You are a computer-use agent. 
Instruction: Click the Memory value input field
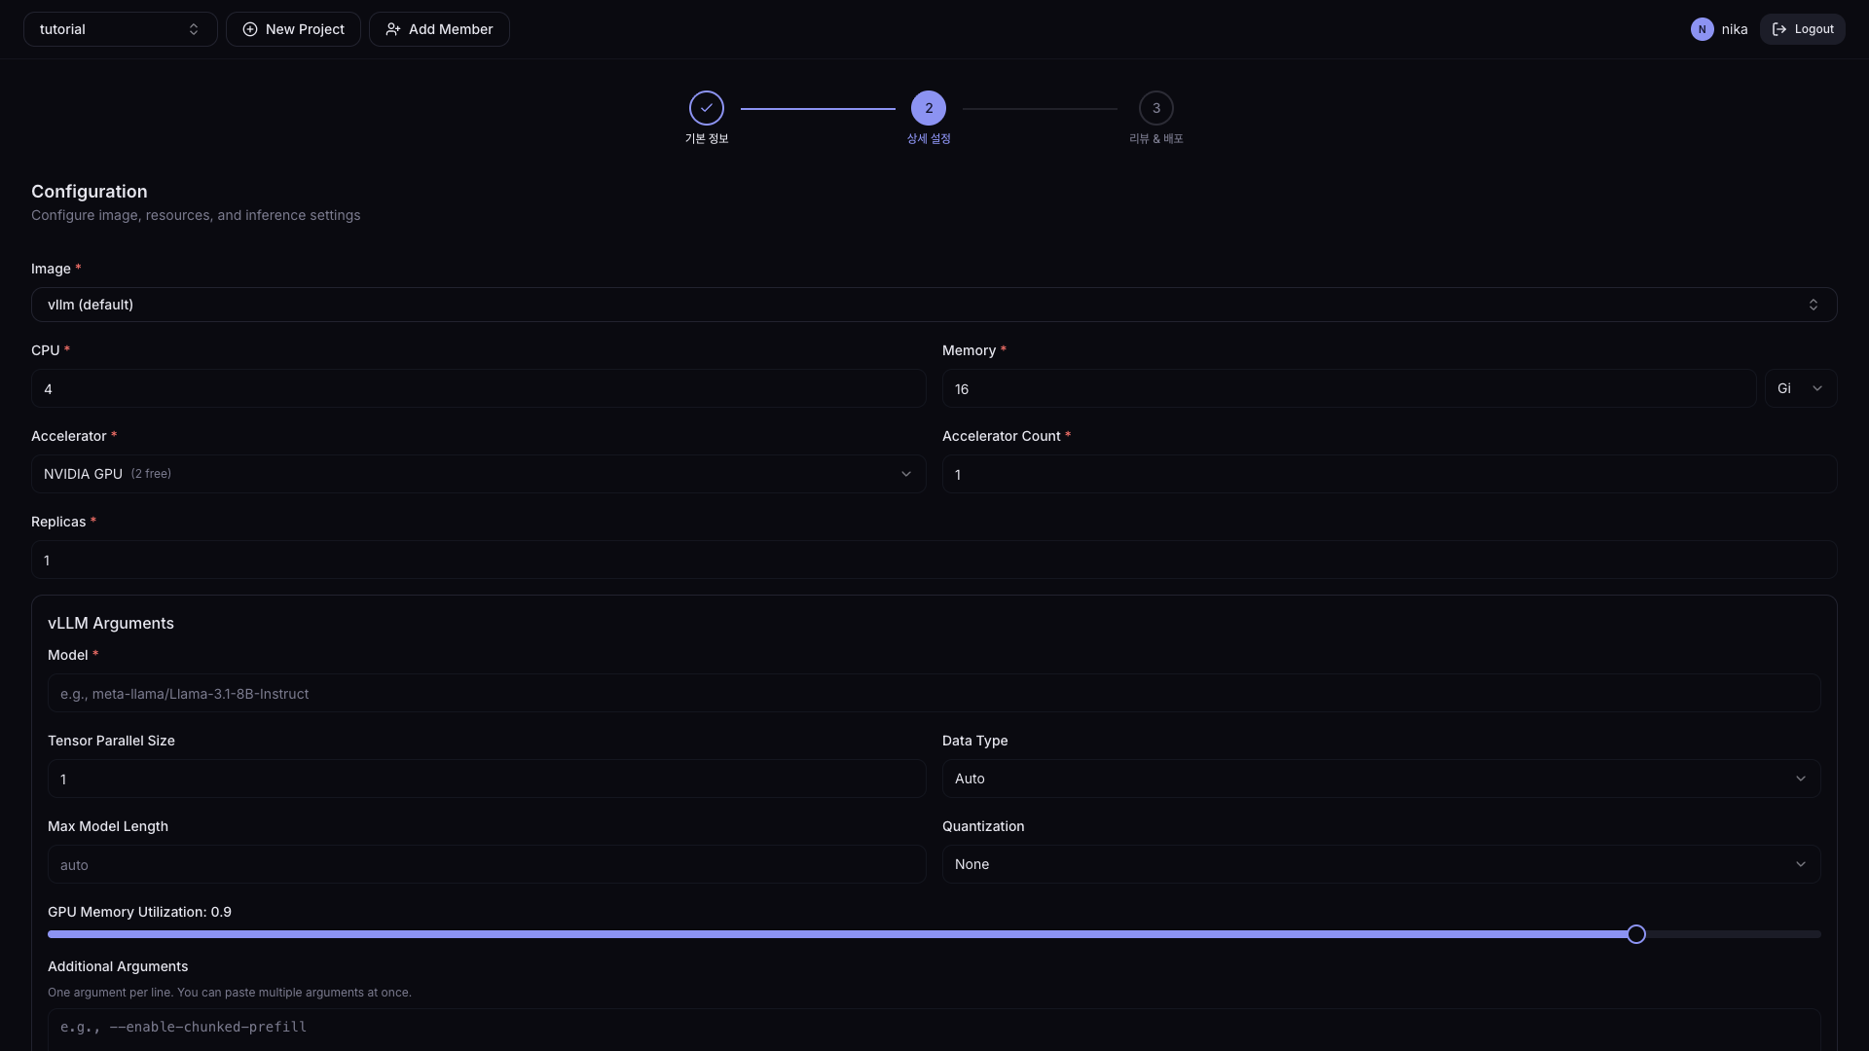click(1349, 388)
